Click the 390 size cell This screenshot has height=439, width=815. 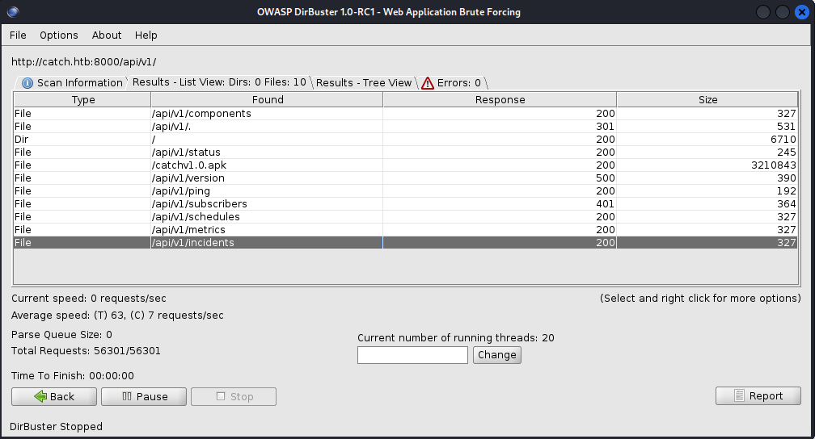[707, 178]
